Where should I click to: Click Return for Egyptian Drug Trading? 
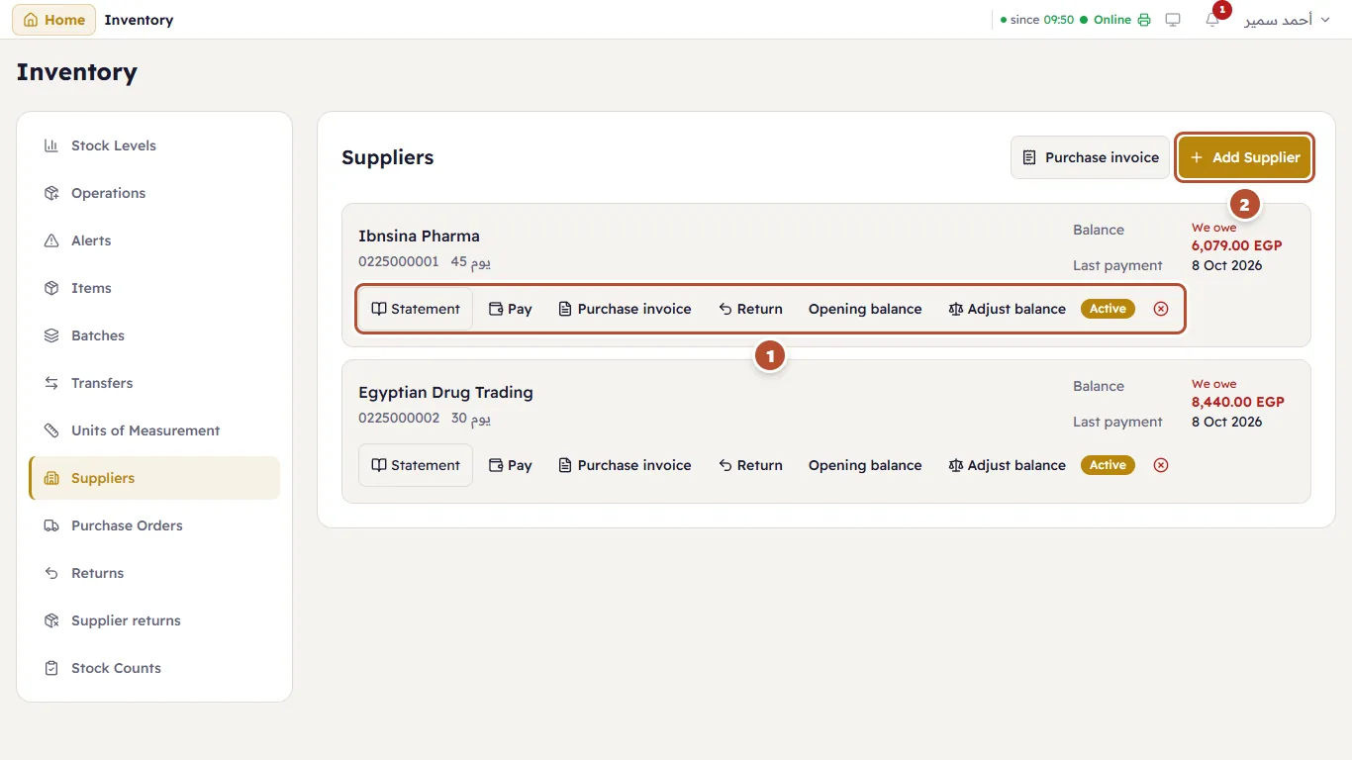750,465
